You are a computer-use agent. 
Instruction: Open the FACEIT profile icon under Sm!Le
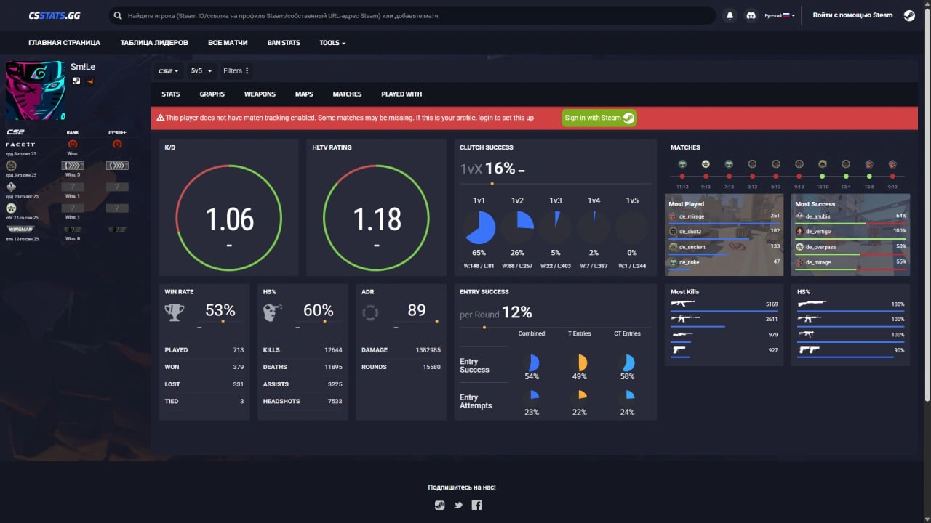point(90,81)
